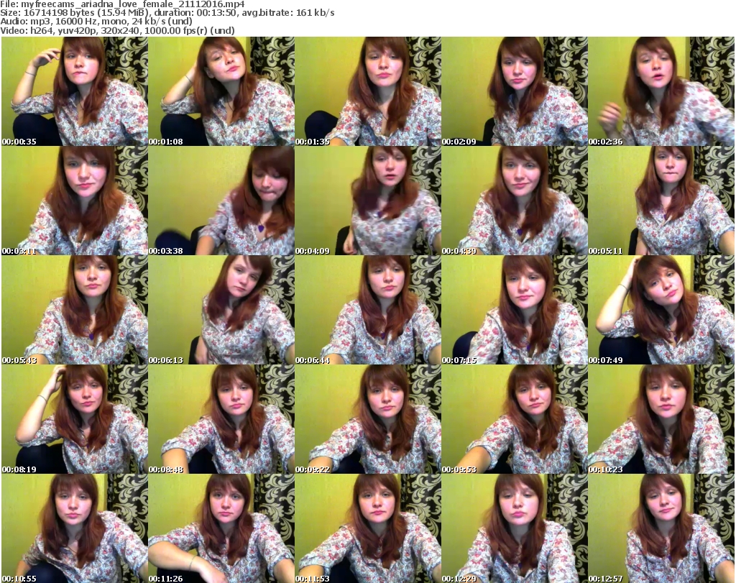
Task: Select the thumbnail marked 00:03:11
Action: tap(75, 201)
